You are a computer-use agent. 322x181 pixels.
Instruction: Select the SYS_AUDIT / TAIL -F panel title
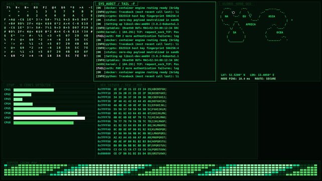[x=117, y=4]
